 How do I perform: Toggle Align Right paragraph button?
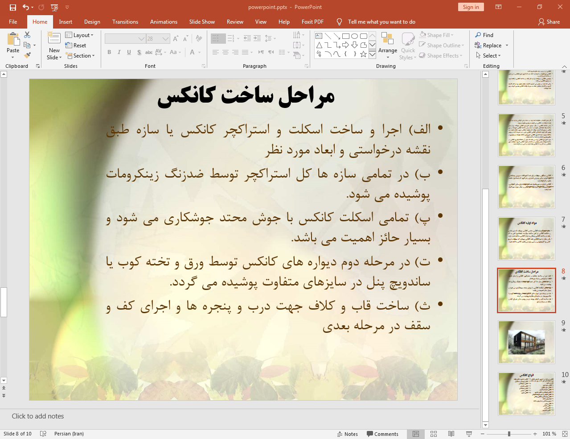coord(235,52)
